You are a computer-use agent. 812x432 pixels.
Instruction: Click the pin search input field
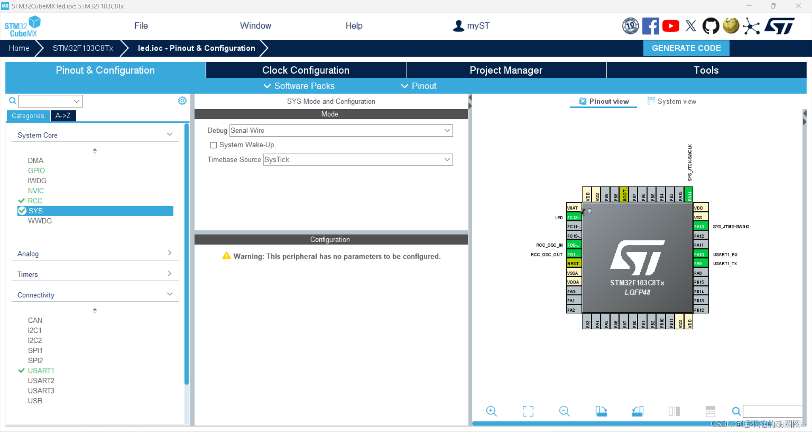[x=772, y=411]
